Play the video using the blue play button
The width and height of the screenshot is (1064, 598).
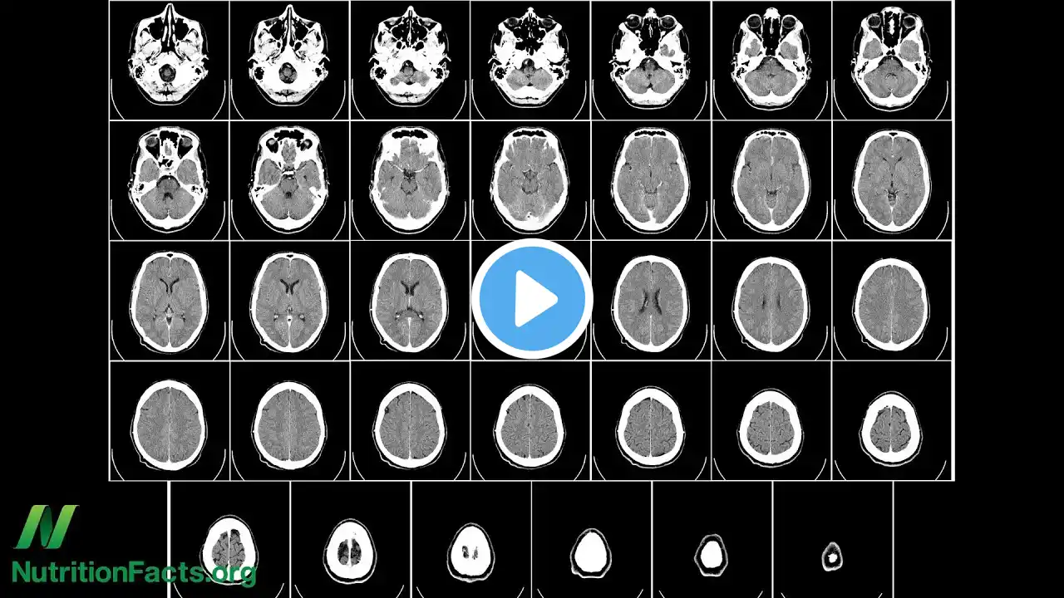coord(532,299)
